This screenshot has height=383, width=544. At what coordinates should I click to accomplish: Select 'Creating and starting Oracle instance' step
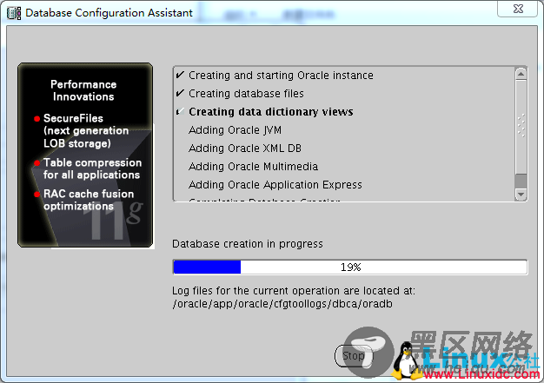(x=281, y=76)
